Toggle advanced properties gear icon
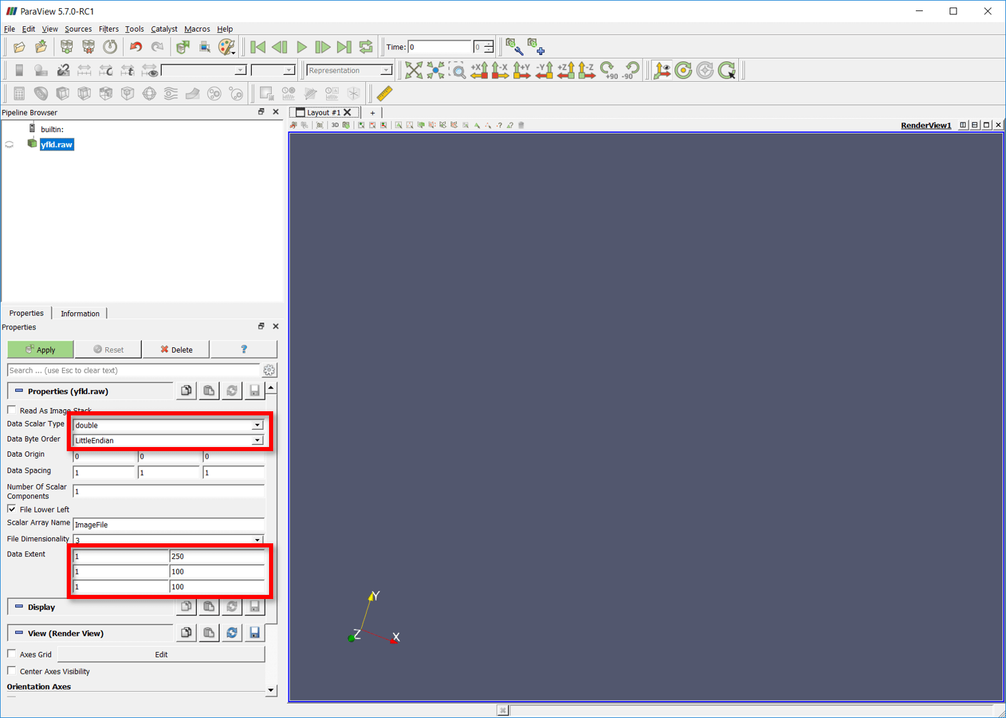Image resolution: width=1006 pixels, height=718 pixels. tap(269, 370)
